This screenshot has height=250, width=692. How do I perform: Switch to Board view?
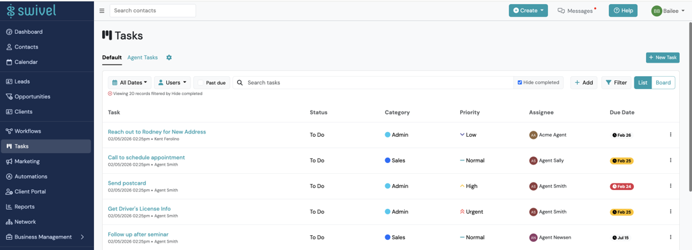point(664,83)
